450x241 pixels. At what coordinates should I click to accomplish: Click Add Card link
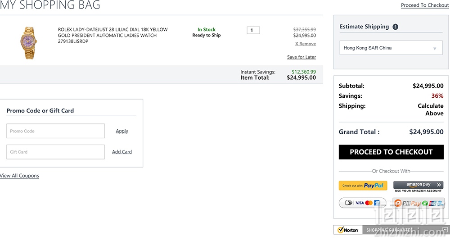pyautogui.click(x=122, y=152)
